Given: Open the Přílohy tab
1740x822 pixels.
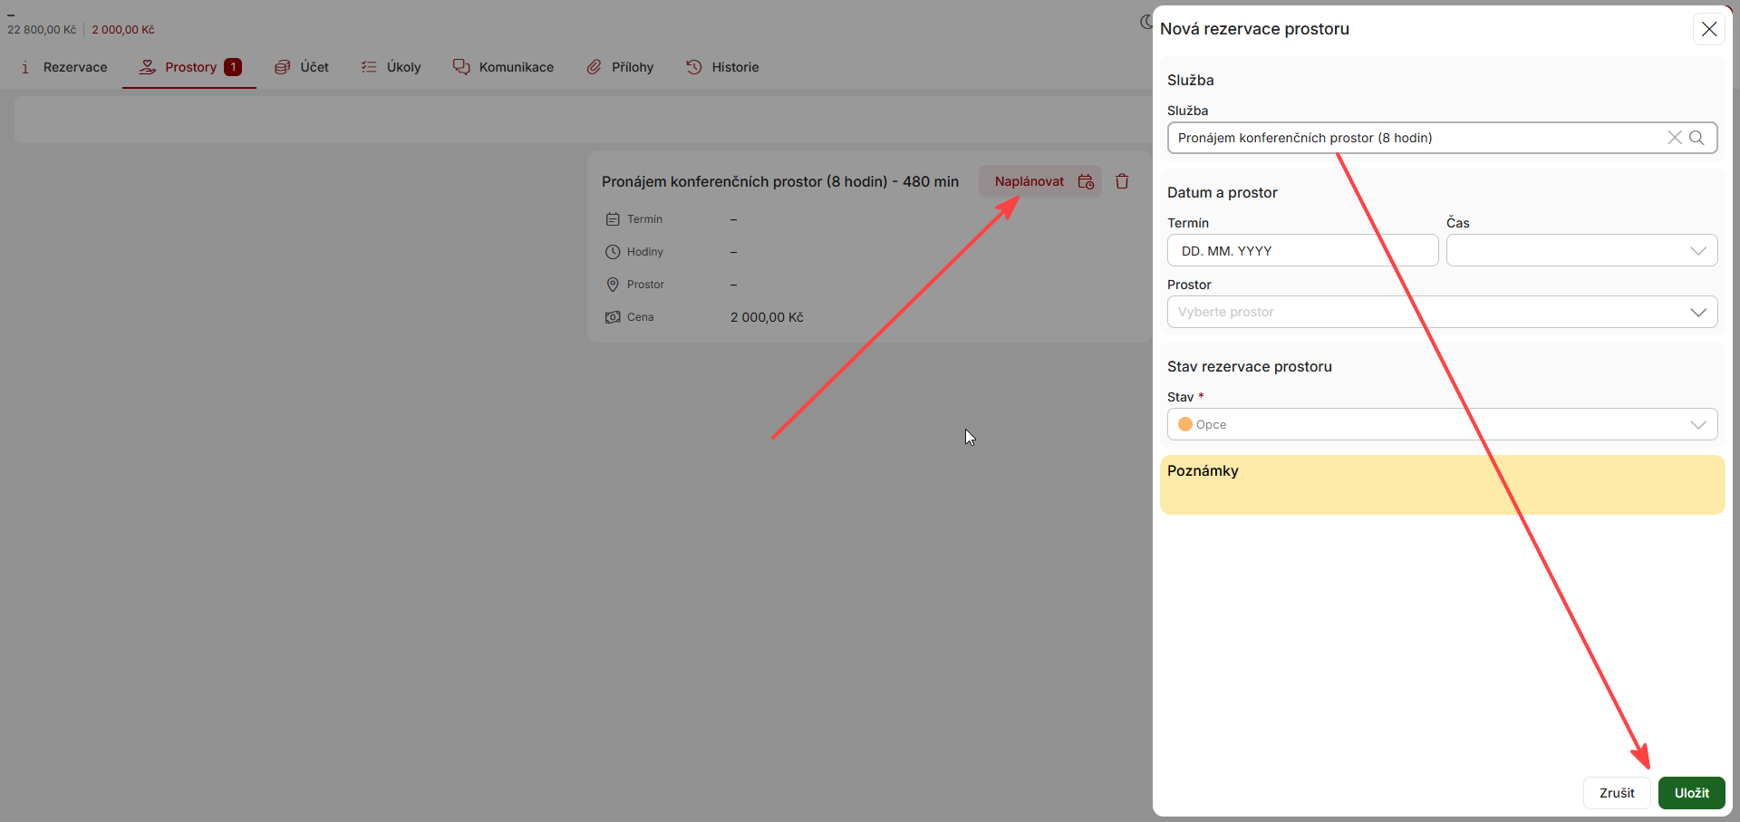Looking at the screenshot, I should [620, 67].
